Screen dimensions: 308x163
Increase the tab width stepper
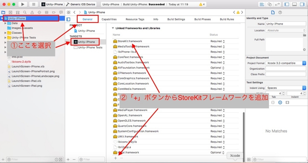(x=283, y=92)
